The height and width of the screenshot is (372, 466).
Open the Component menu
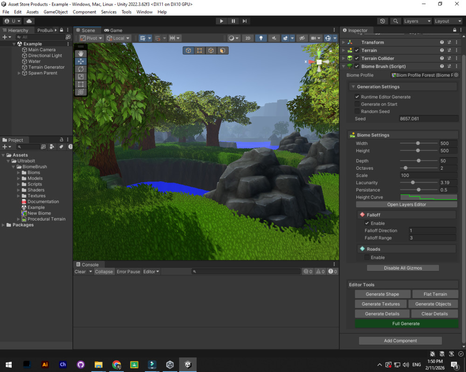coord(84,12)
